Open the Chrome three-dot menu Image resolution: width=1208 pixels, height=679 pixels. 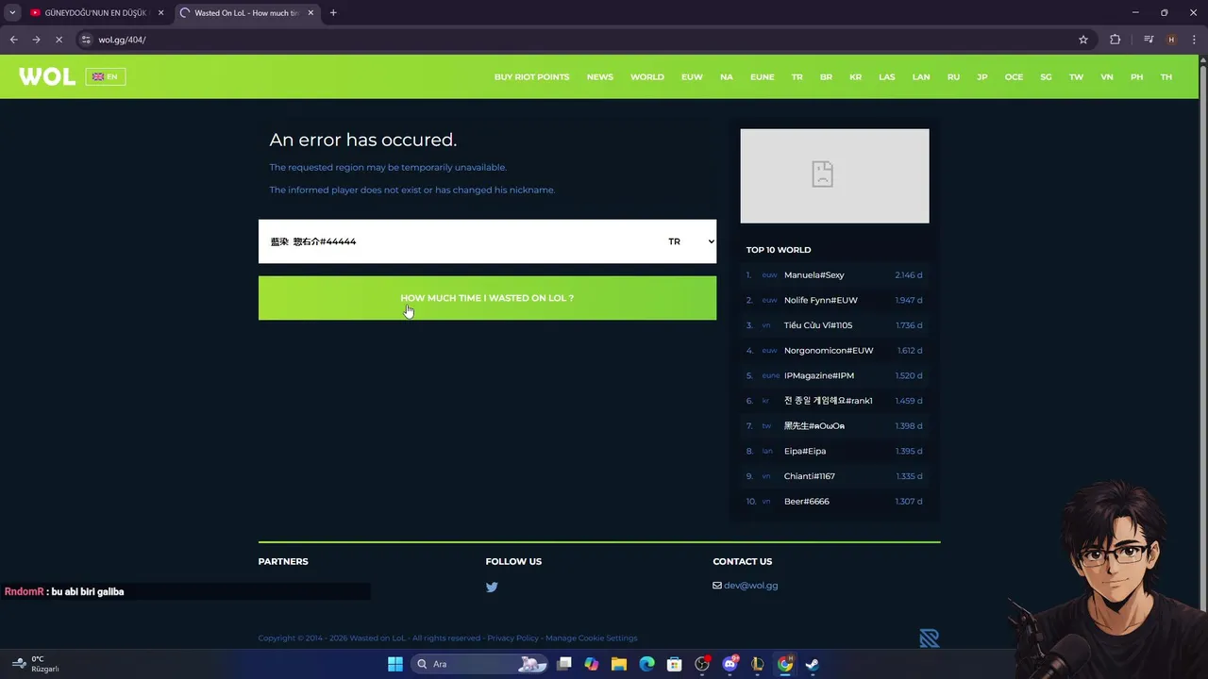pos(1194,40)
